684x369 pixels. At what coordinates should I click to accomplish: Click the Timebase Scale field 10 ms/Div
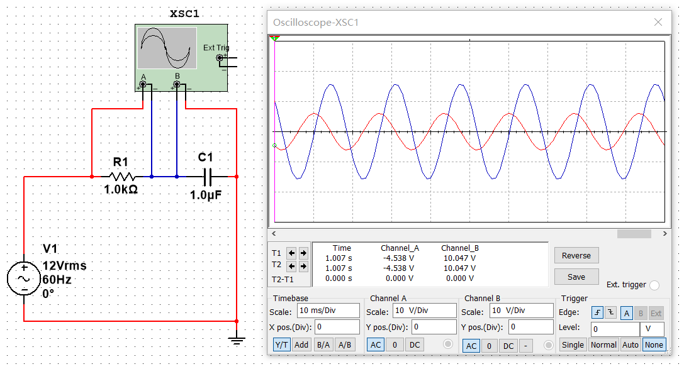(x=328, y=311)
